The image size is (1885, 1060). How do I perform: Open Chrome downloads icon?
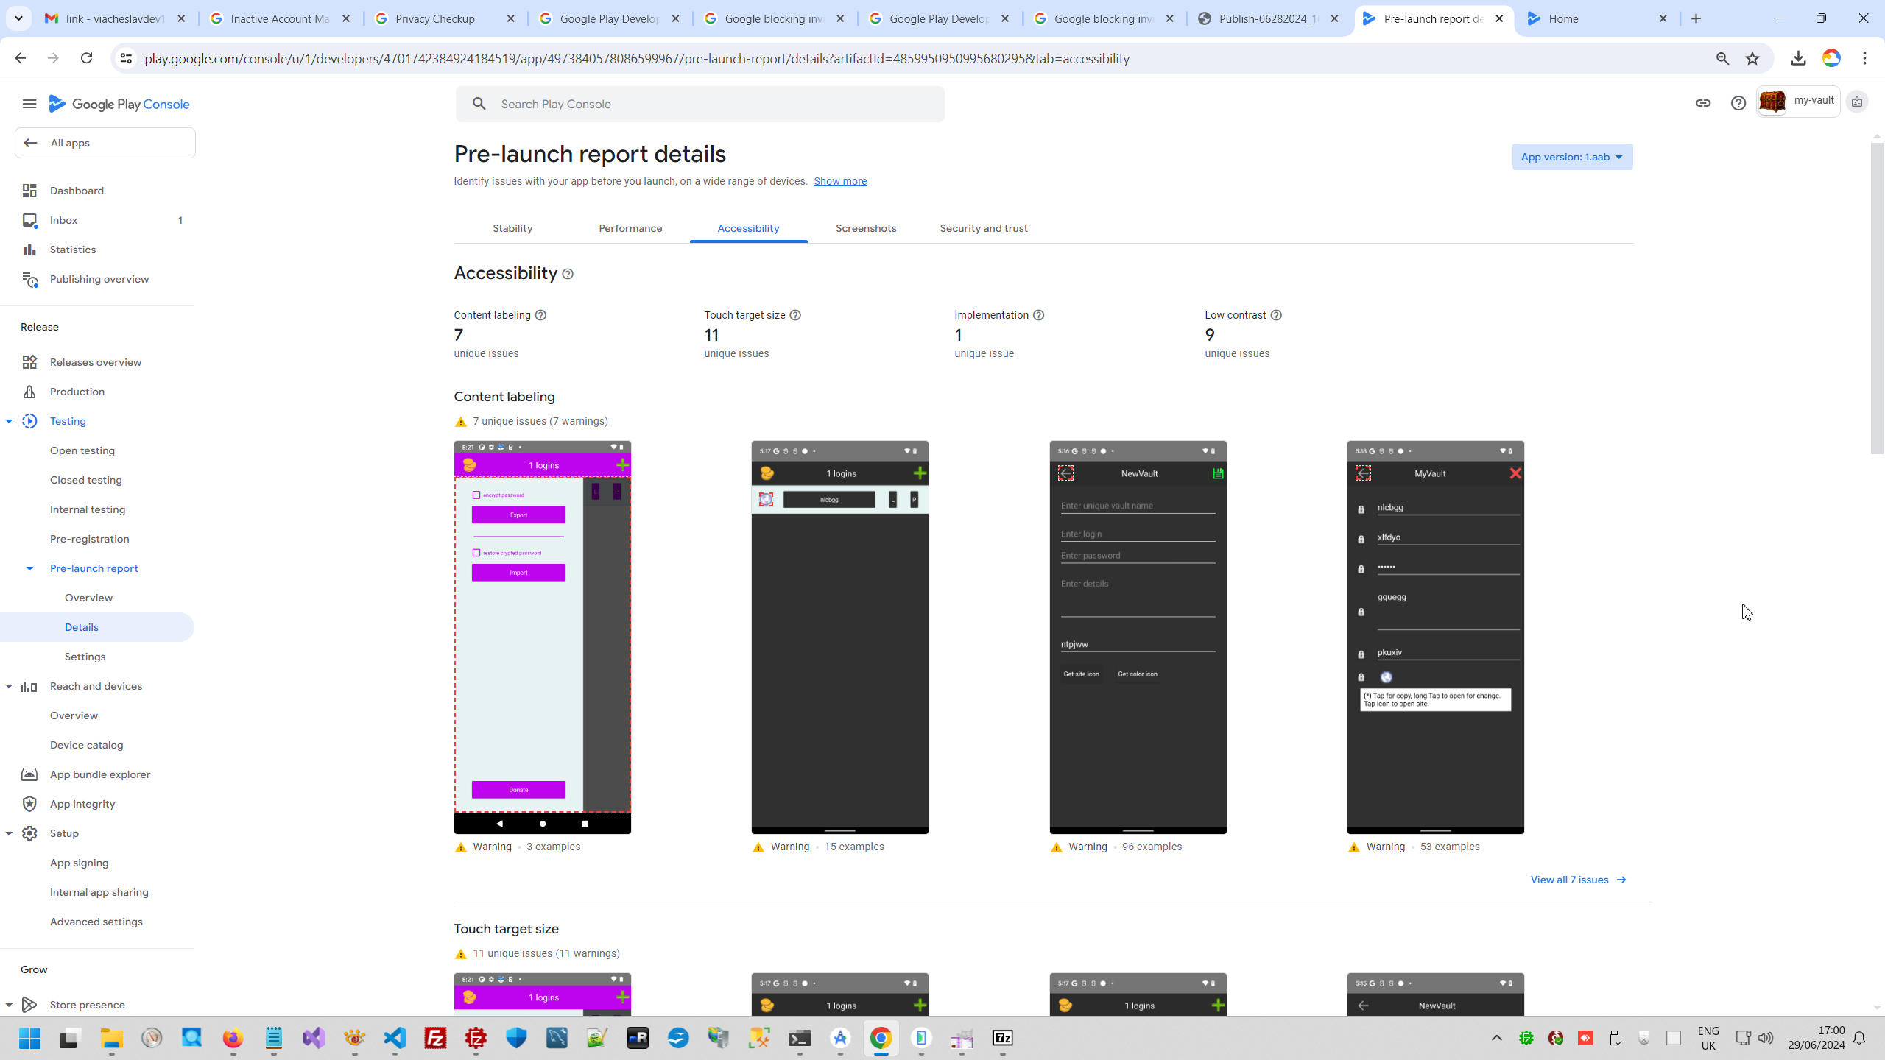pyautogui.click(x=1798, y=59)
